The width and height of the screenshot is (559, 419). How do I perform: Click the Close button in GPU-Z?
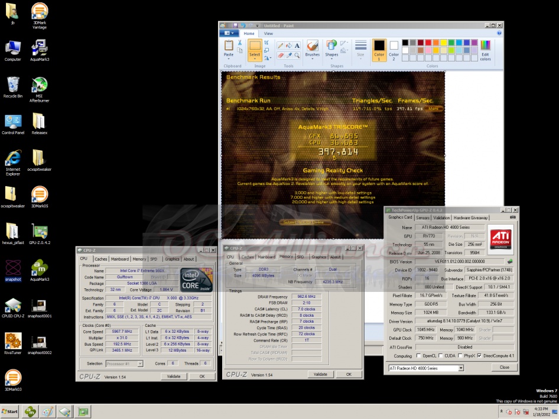504,367
